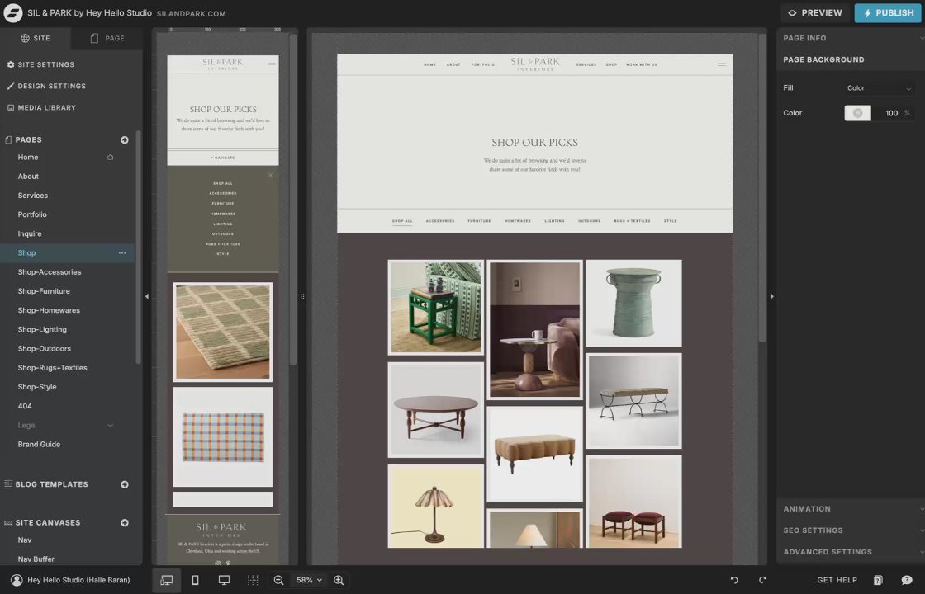Screen dimensions: 925x594
Task: Collapse the left sidebar arrow
Action: tap(147, 296)
